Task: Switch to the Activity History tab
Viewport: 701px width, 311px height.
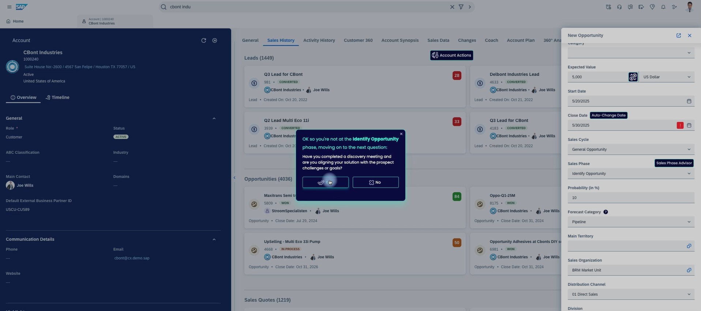Action: pyautogui.click(x=319, y=40)
